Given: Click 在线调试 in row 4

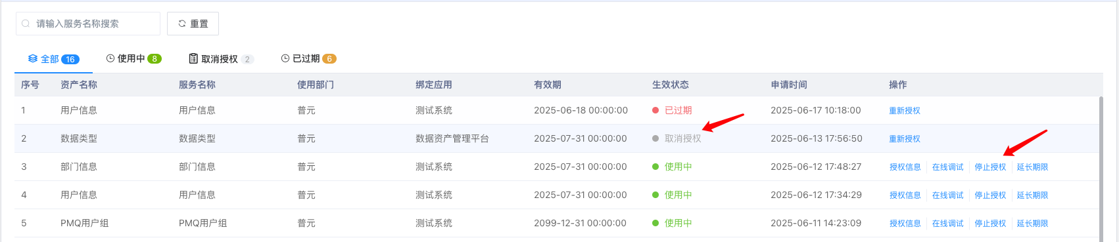Looking at the screenshot, I should (x=948, y=195).
